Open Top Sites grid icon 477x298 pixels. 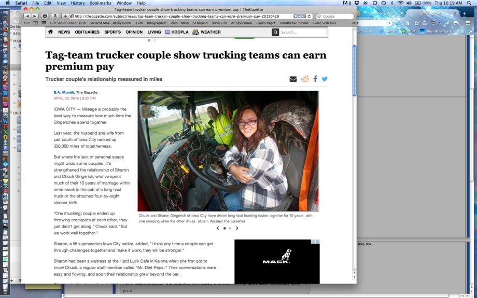(x=44, y=23)
